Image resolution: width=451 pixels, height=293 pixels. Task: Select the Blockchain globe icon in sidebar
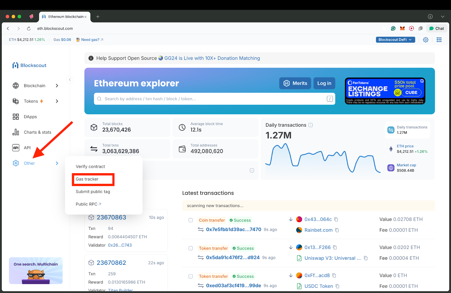click(x=16, y=85)
